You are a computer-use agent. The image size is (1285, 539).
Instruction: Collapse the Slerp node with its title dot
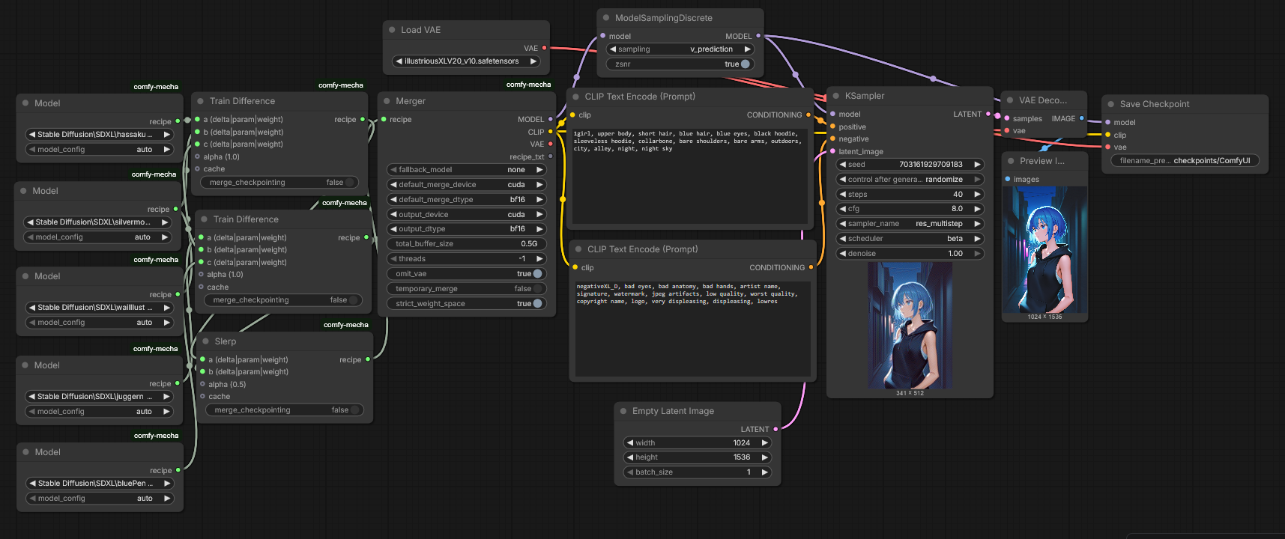(x=205, y=341)
